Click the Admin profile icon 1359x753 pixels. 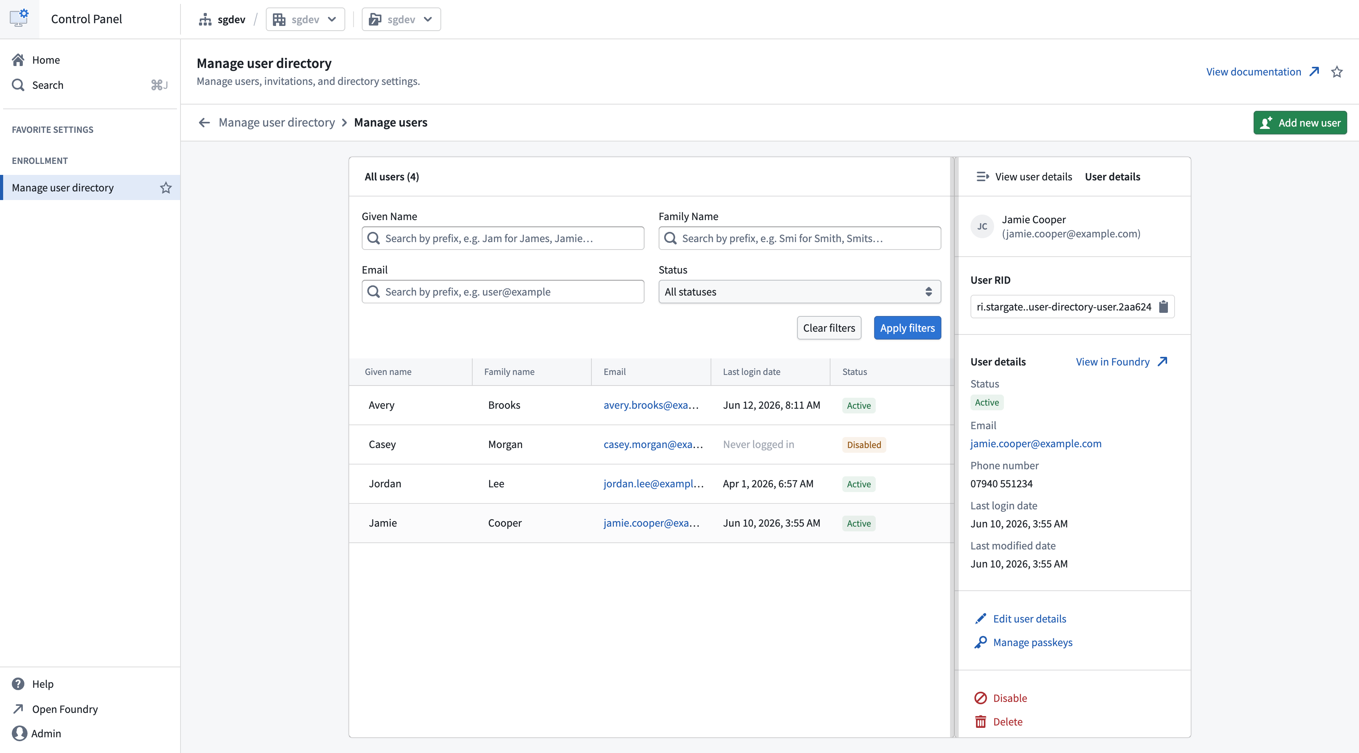click(20, 733)
